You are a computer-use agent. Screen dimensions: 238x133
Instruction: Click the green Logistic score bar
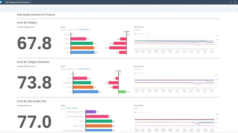pyautogui.click(x=82, y=43)
